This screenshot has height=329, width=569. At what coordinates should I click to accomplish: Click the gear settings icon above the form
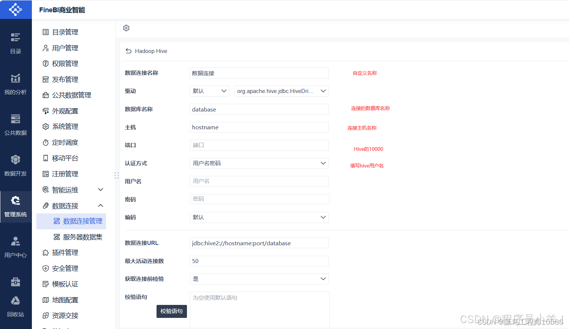126,28
